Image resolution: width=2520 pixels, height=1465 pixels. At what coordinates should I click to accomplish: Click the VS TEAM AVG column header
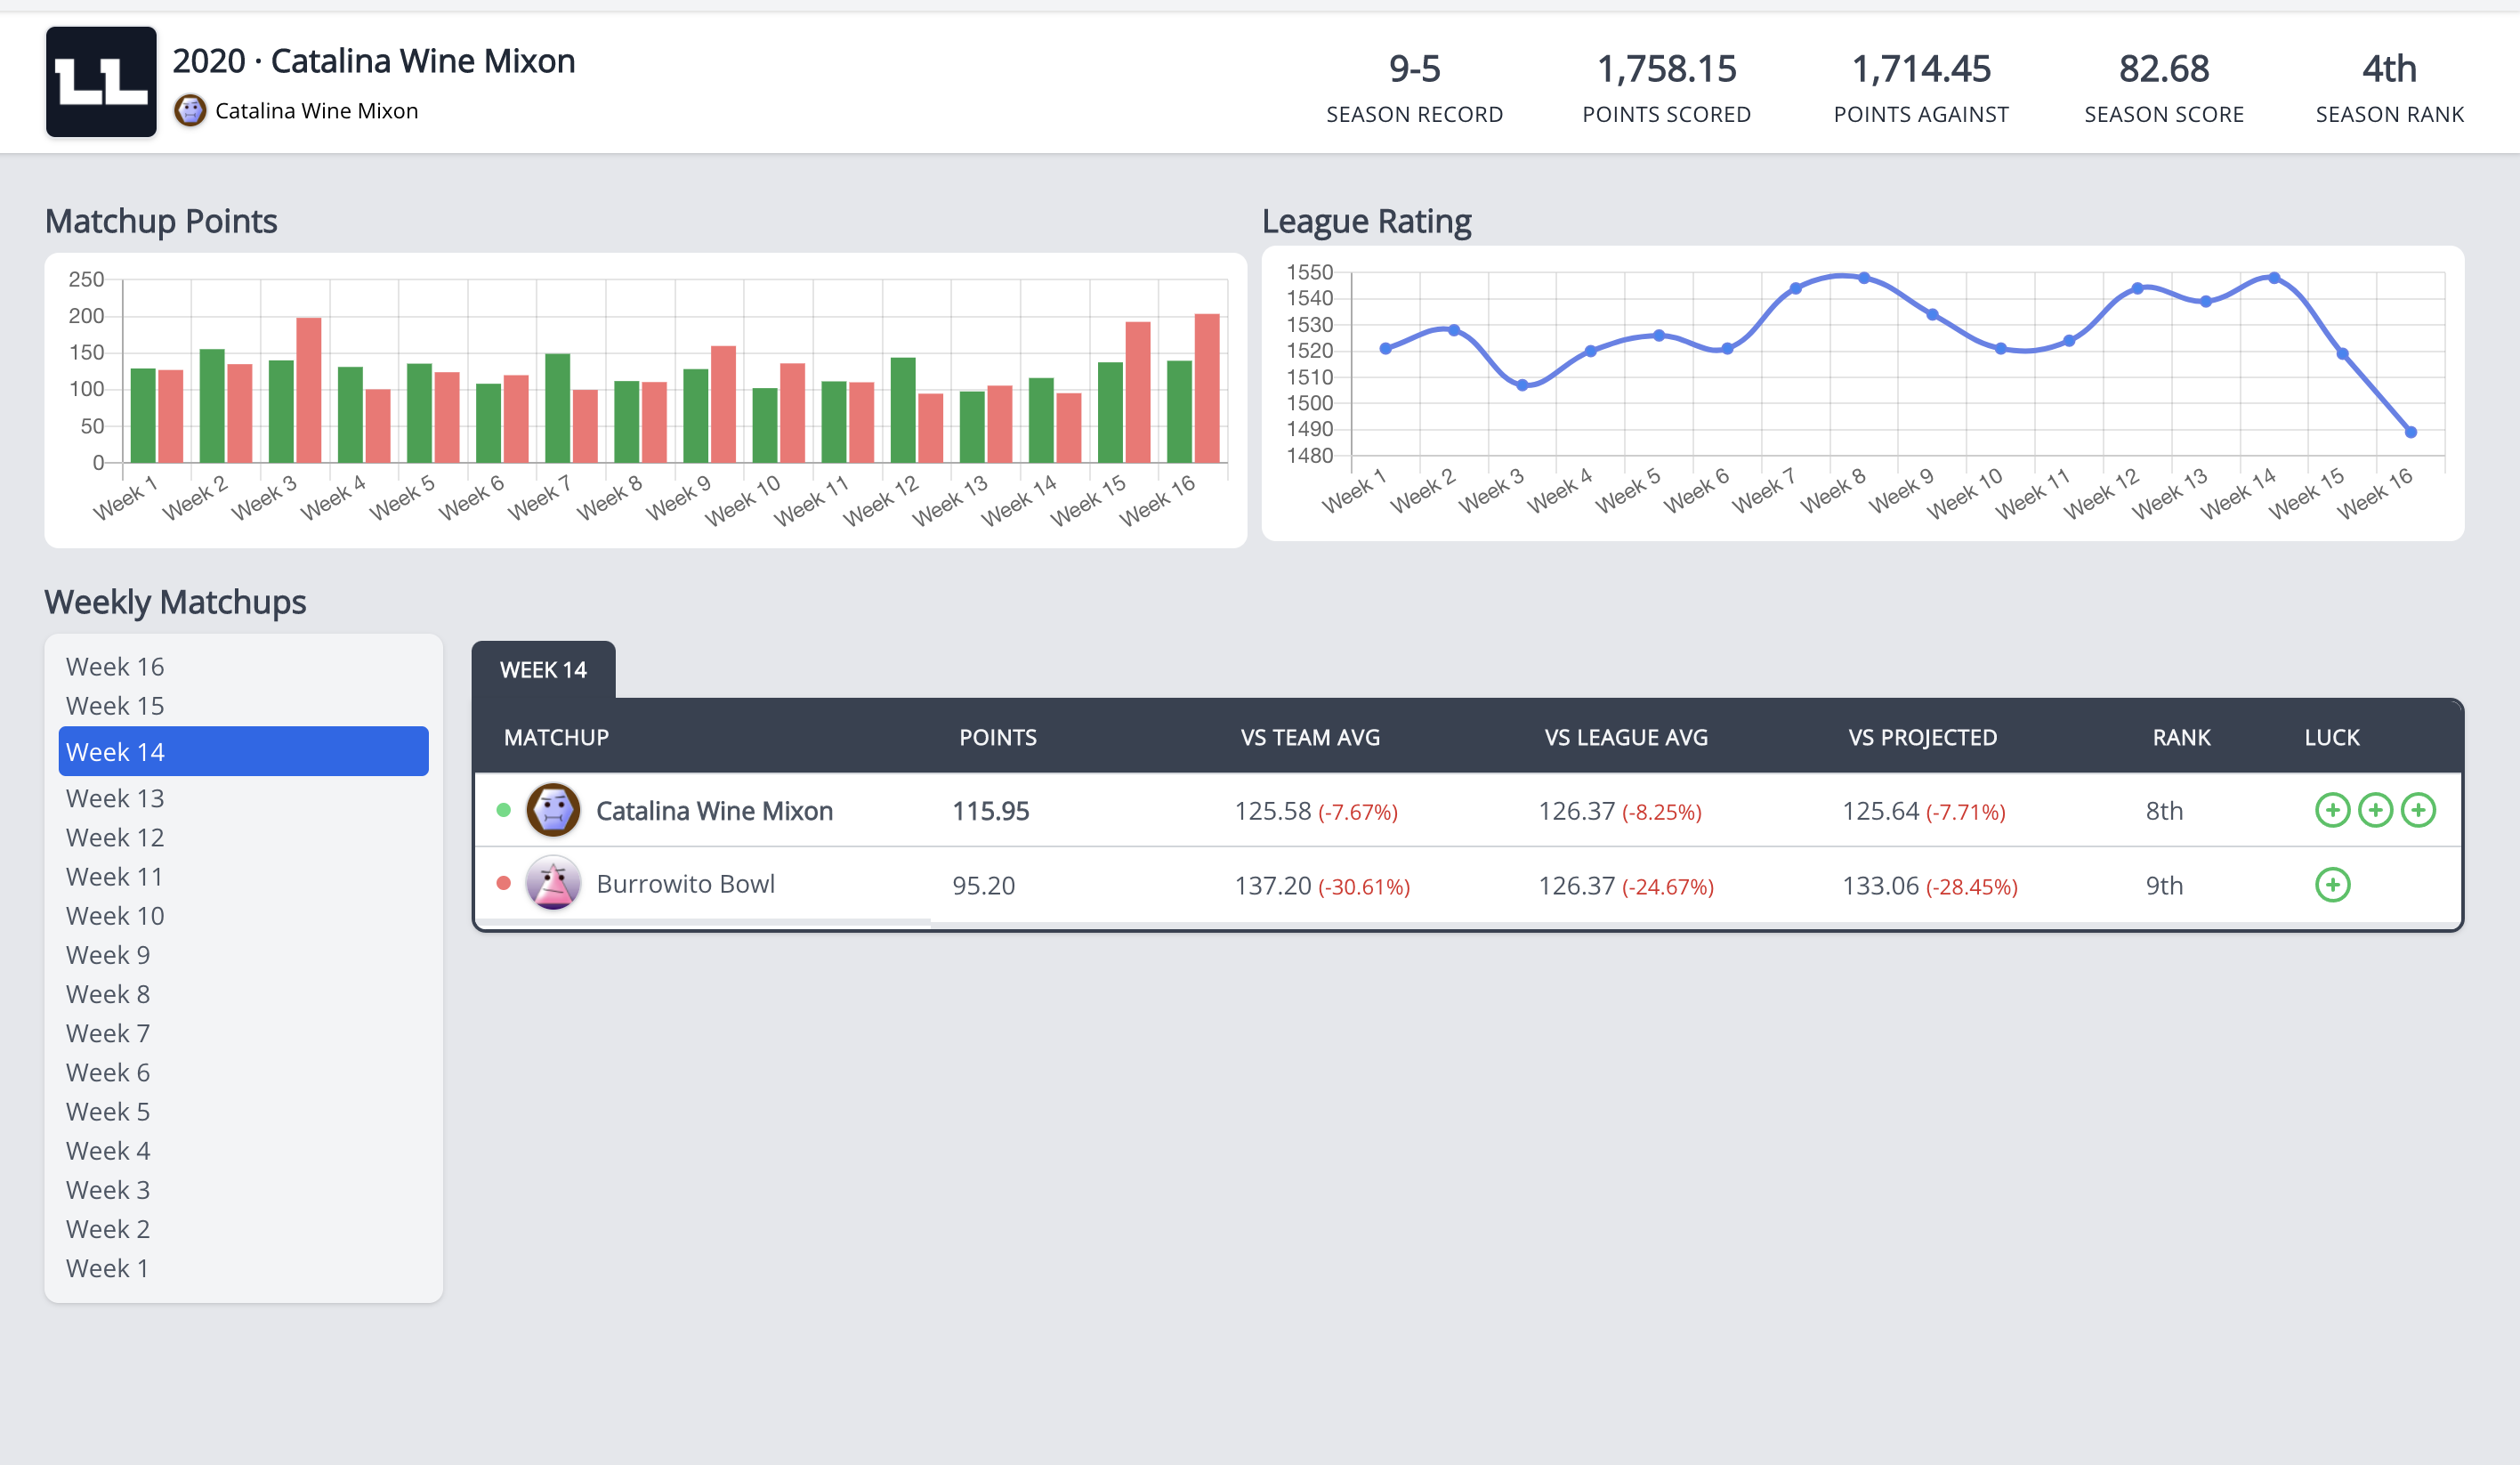coord(1310,738)
